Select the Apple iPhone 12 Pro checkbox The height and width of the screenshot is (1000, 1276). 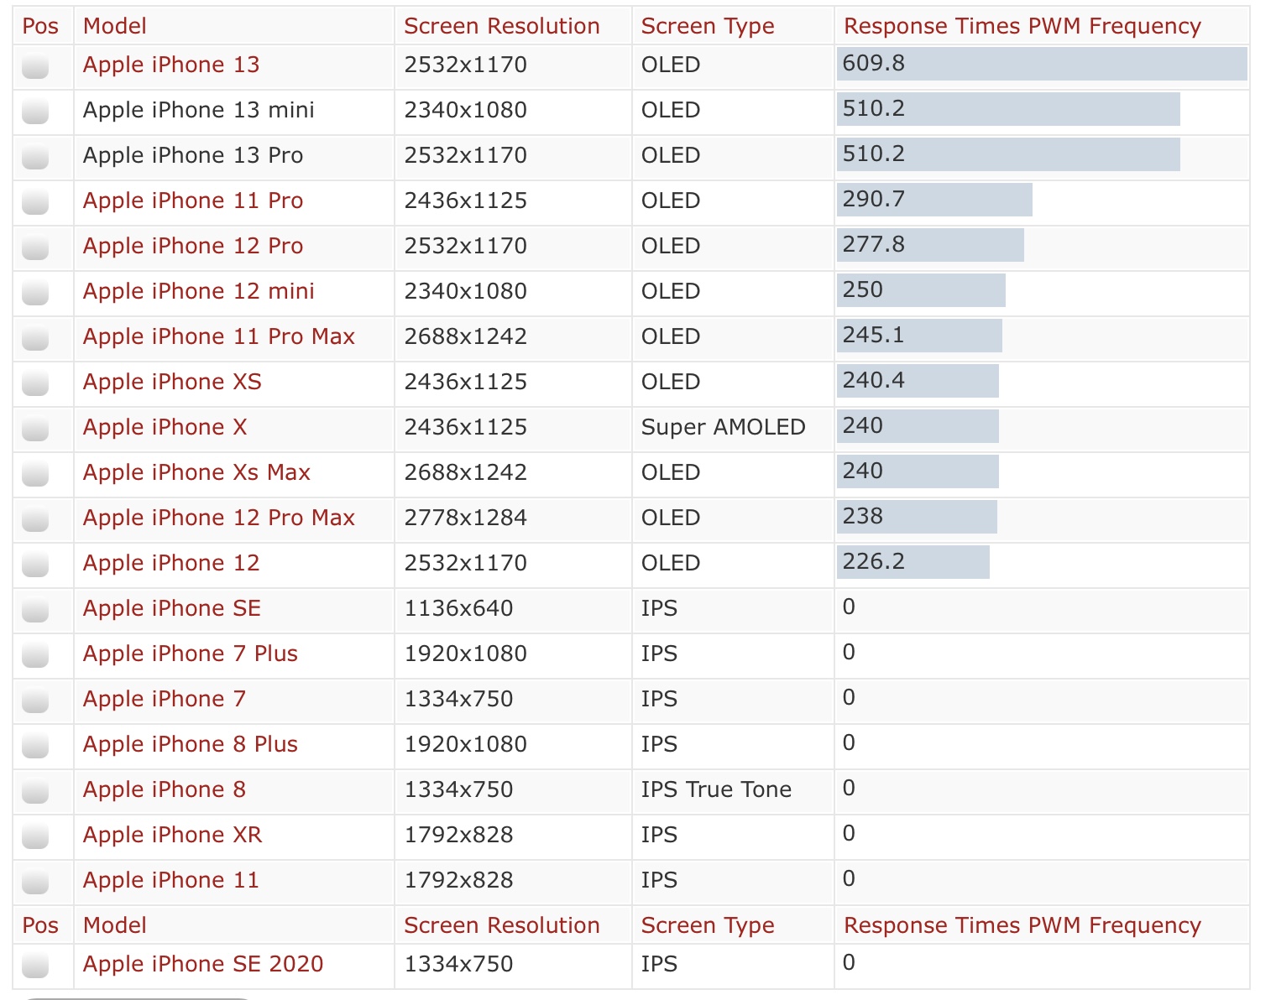tap(35, 247)
